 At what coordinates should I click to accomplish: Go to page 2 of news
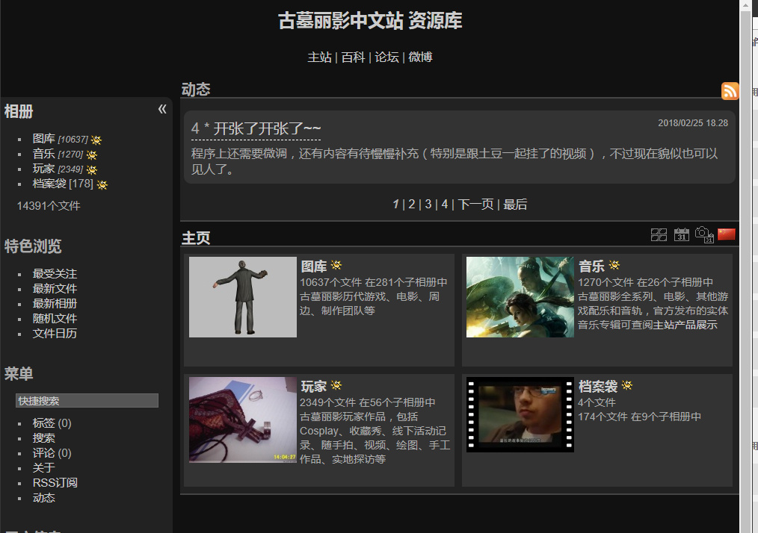click(x=411, y=205)
